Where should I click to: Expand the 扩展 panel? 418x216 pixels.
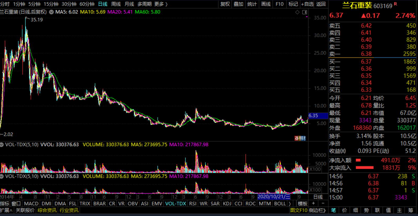point(6,210)
